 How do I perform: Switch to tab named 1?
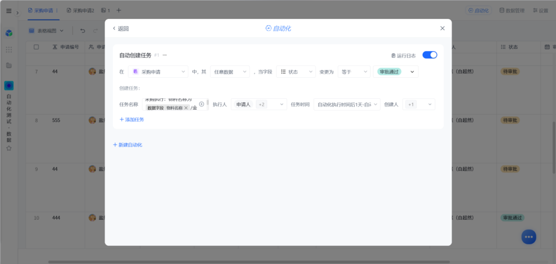[x=106, y=11]
